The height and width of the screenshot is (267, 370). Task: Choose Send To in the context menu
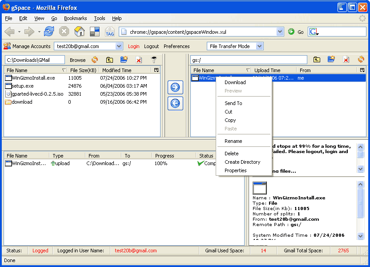pos(244,103)
